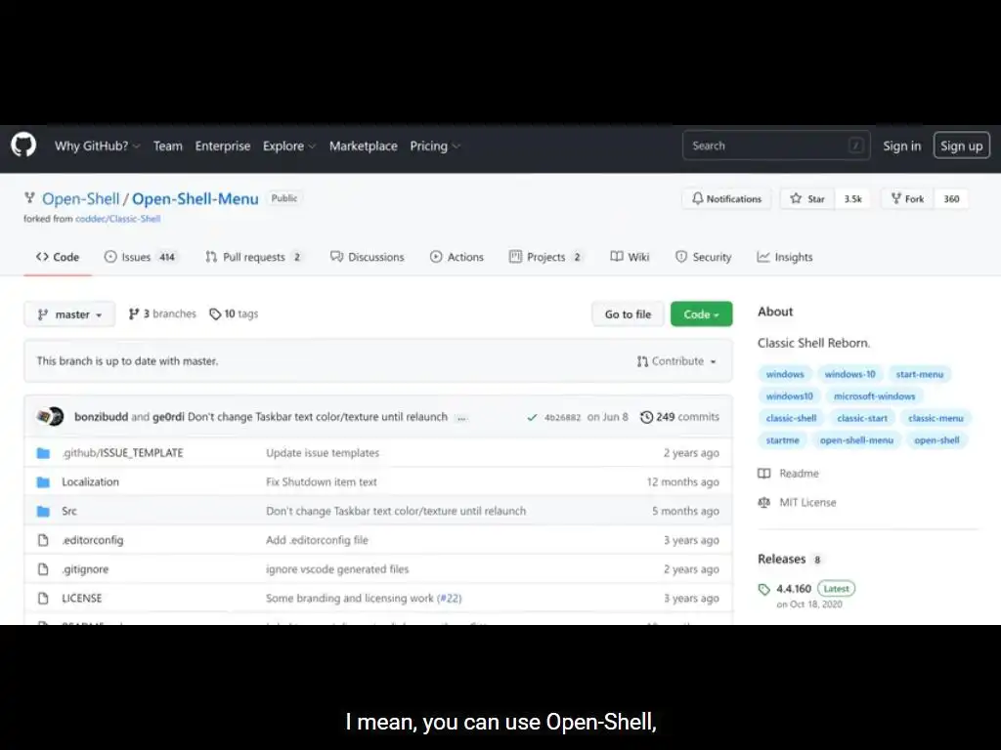Open commit hash 4b26882
This screenshot has height=750, width=1001.
(x=562, y=417)
